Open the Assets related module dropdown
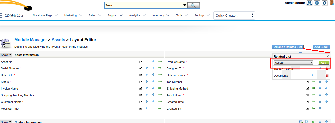This screenshot has width=335, height=123. [x=293, y=63]
